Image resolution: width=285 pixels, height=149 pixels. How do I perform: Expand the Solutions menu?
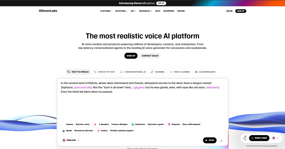[121, 11]
